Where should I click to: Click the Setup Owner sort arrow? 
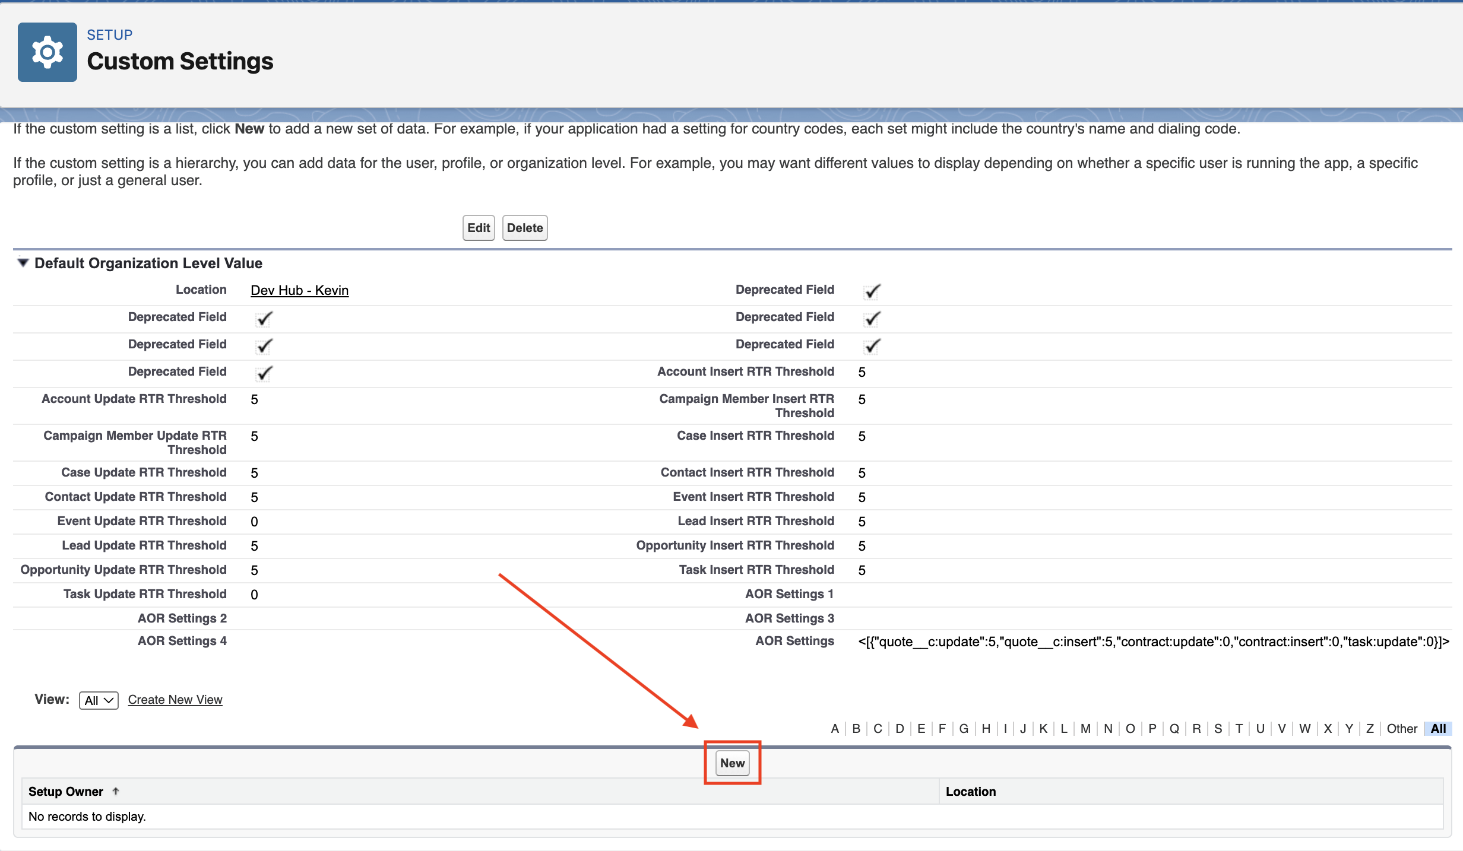(x=116, y=791)
